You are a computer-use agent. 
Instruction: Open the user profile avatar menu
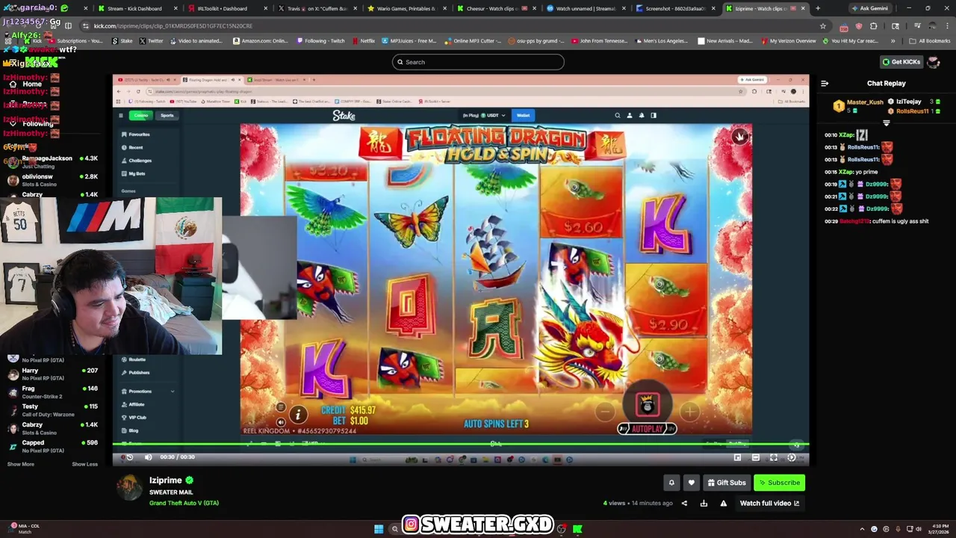click(934, 62)
